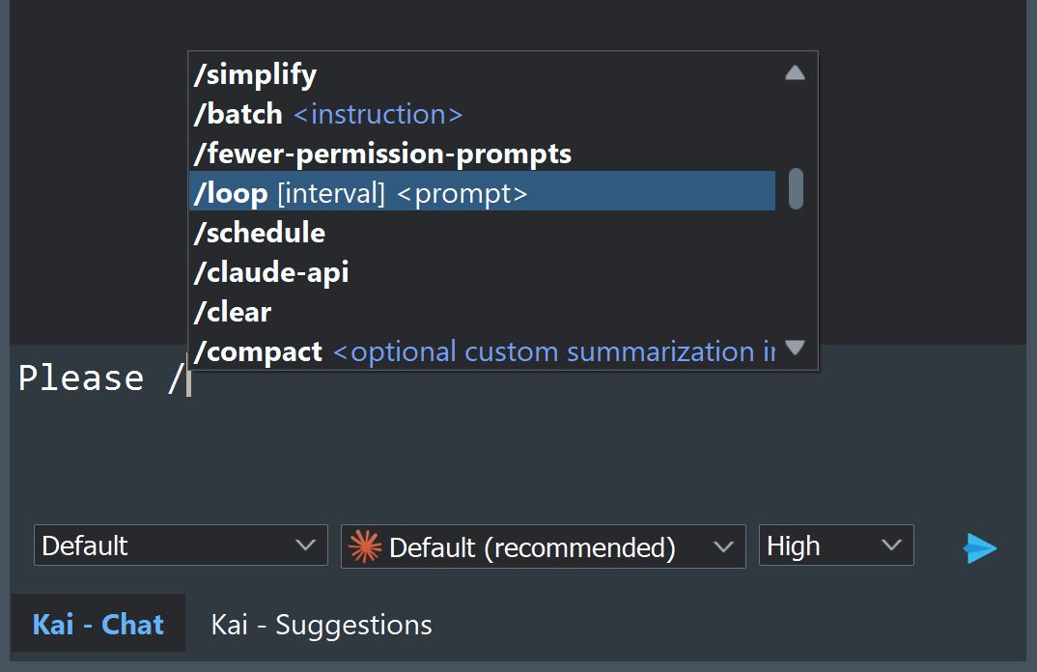Viewport: 1037px width, 672px height.
Task: Click the orange starburst model icon
Action: click(x=365, y=547)
